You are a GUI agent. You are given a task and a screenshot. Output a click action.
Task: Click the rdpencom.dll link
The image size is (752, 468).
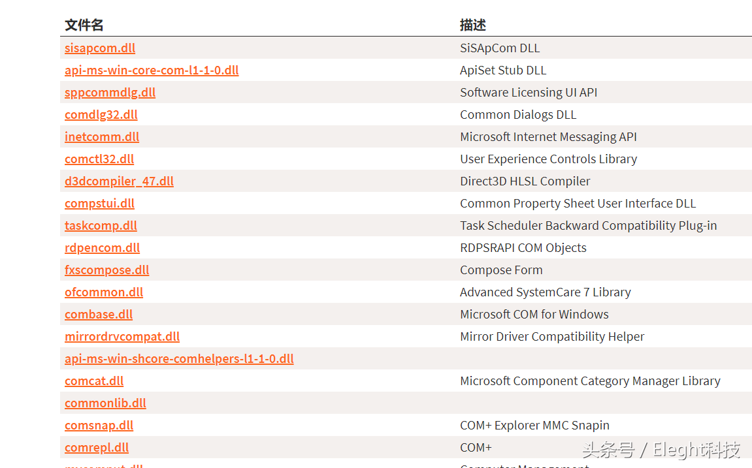(x=102, y=248)
